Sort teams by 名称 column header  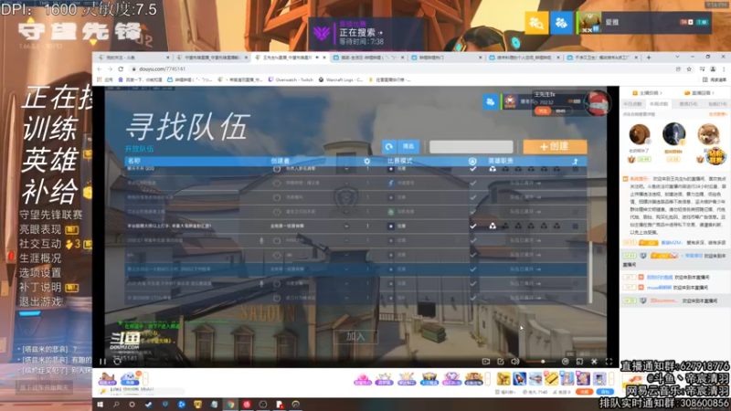(x=134, y=161)
